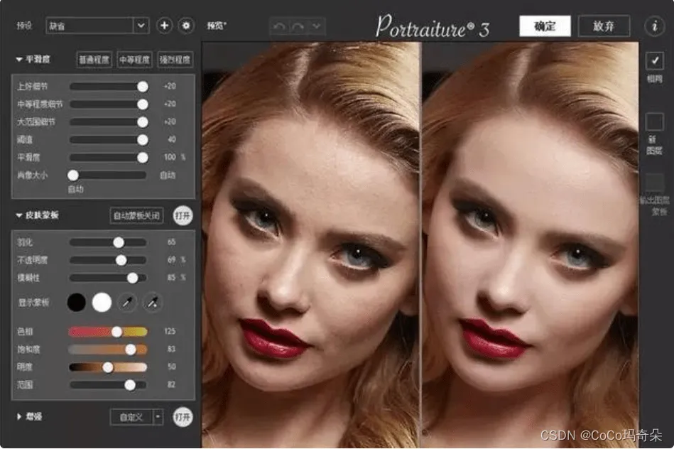Viewport: 674px width, 449px height.
Task: Collapse the 皮肤蒙板 section triangle
Action: pyautogui.click(x=19, y=215)
